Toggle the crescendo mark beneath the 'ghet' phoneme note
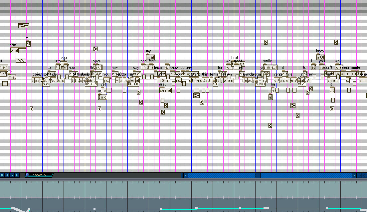The height and width of the screenshot is (212, 367). point(332,109)
